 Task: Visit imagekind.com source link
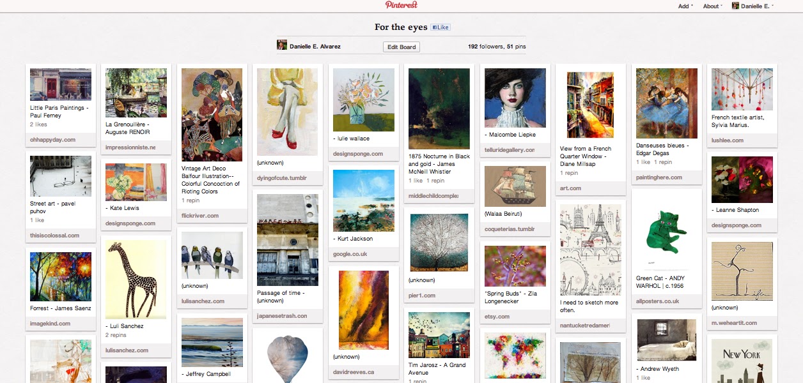point(50,324)
